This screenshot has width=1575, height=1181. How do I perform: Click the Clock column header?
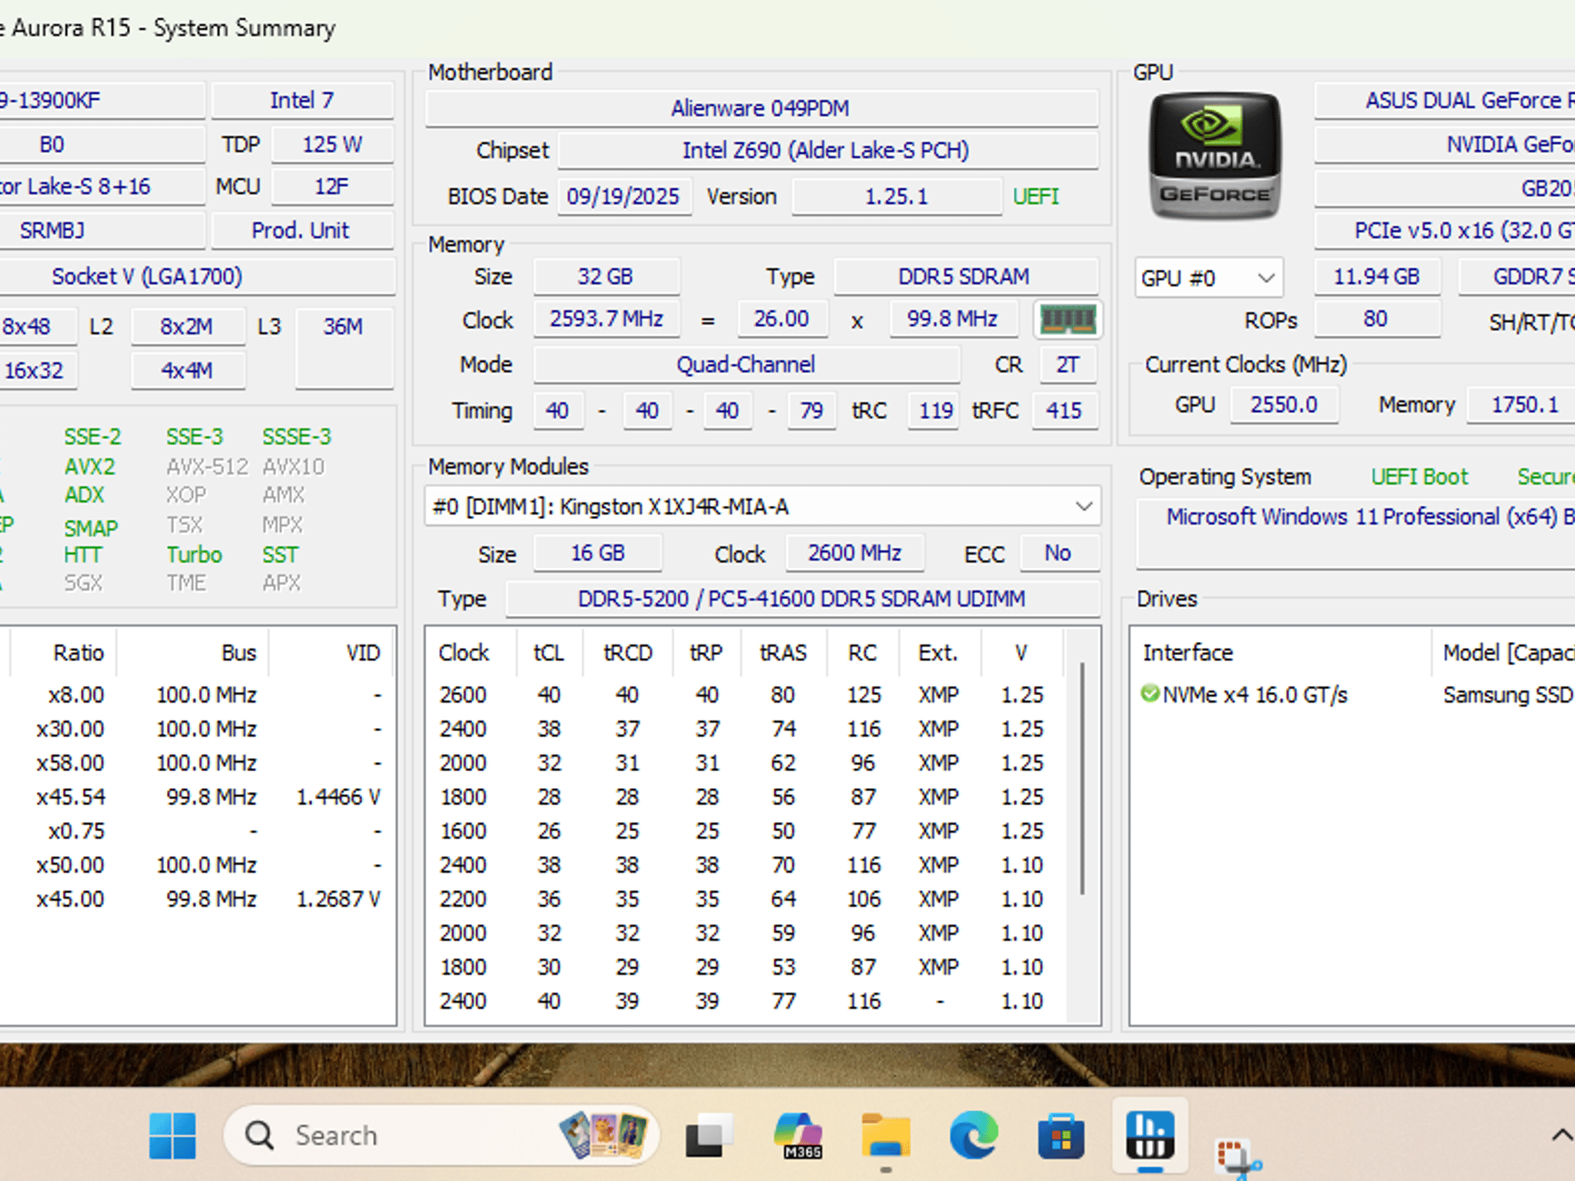(x=464, y=653)
